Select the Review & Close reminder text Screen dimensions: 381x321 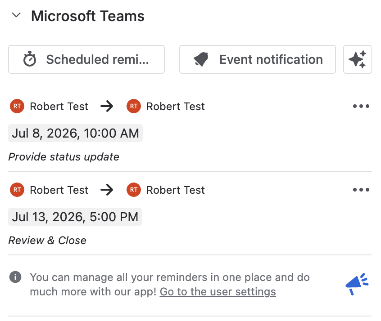tap(47, 241)
